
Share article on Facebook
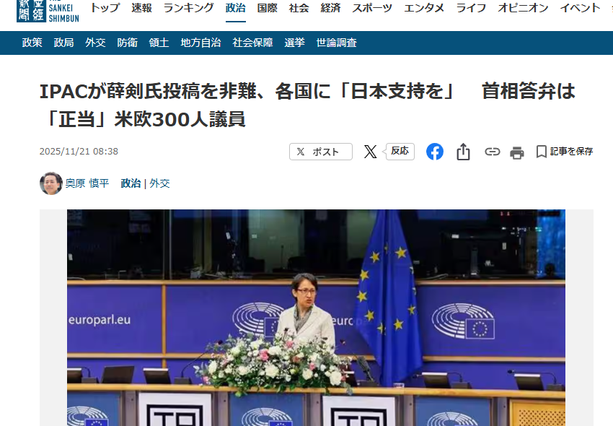tap(435, 152)
